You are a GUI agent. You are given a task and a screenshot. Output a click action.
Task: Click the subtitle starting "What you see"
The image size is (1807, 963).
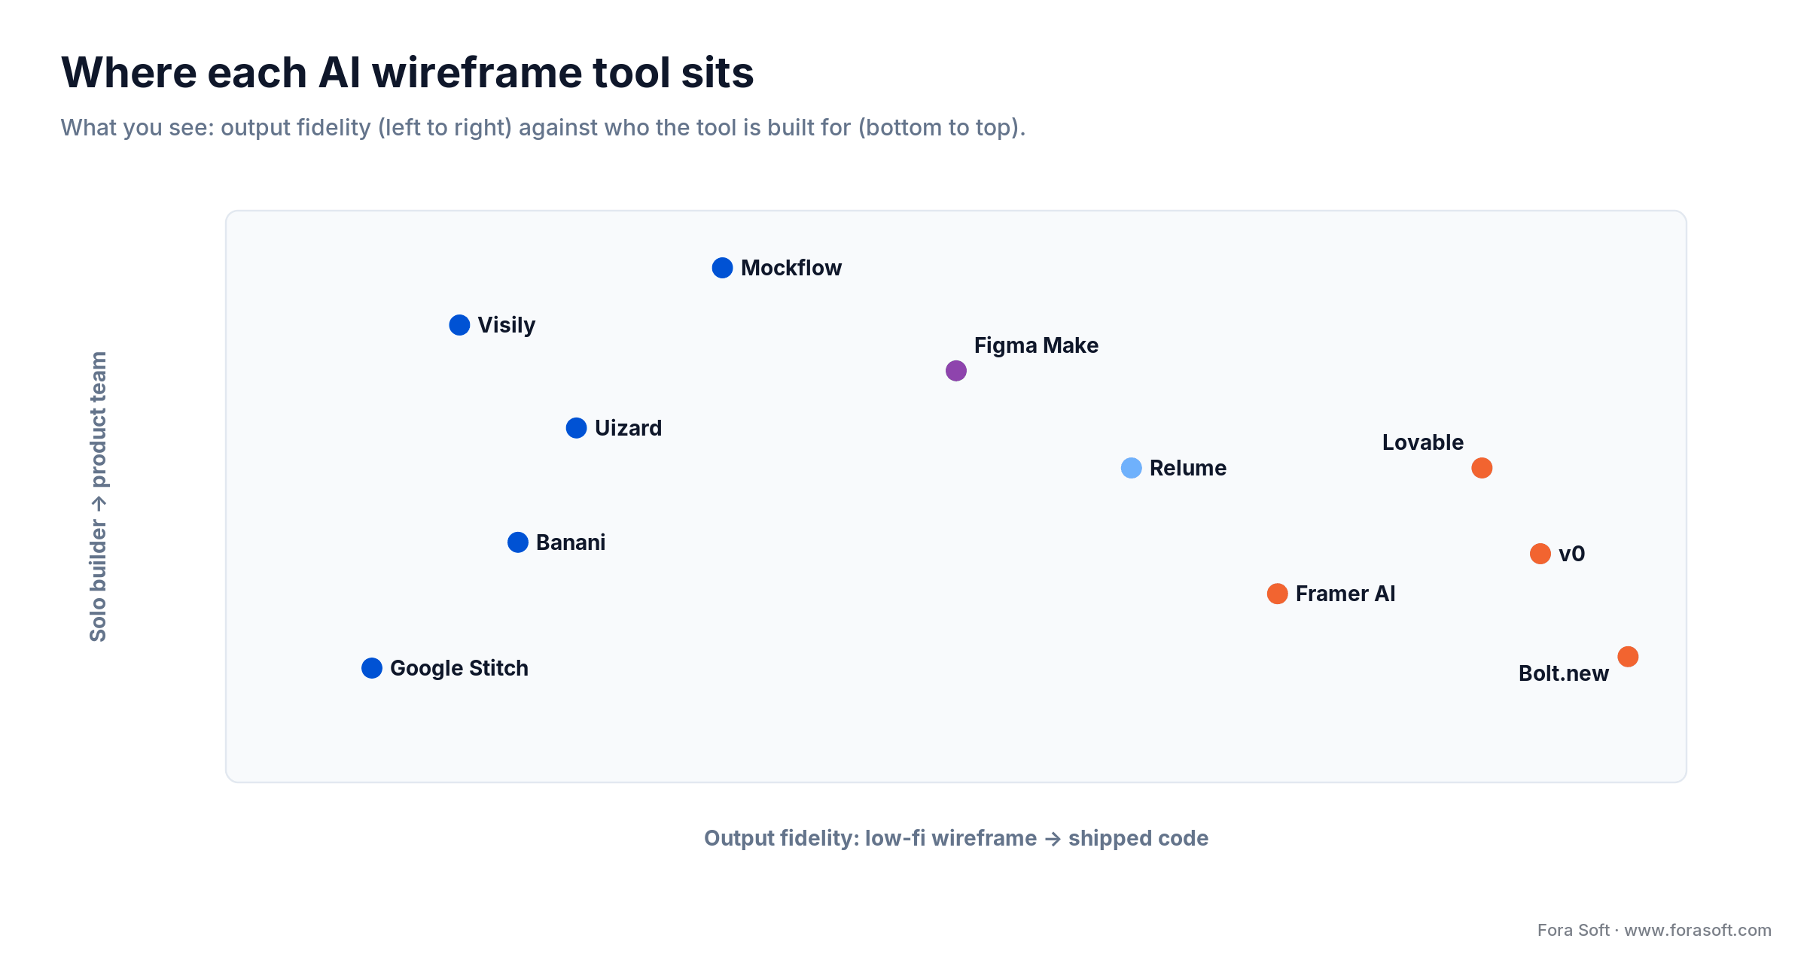[x=543, y=128]
